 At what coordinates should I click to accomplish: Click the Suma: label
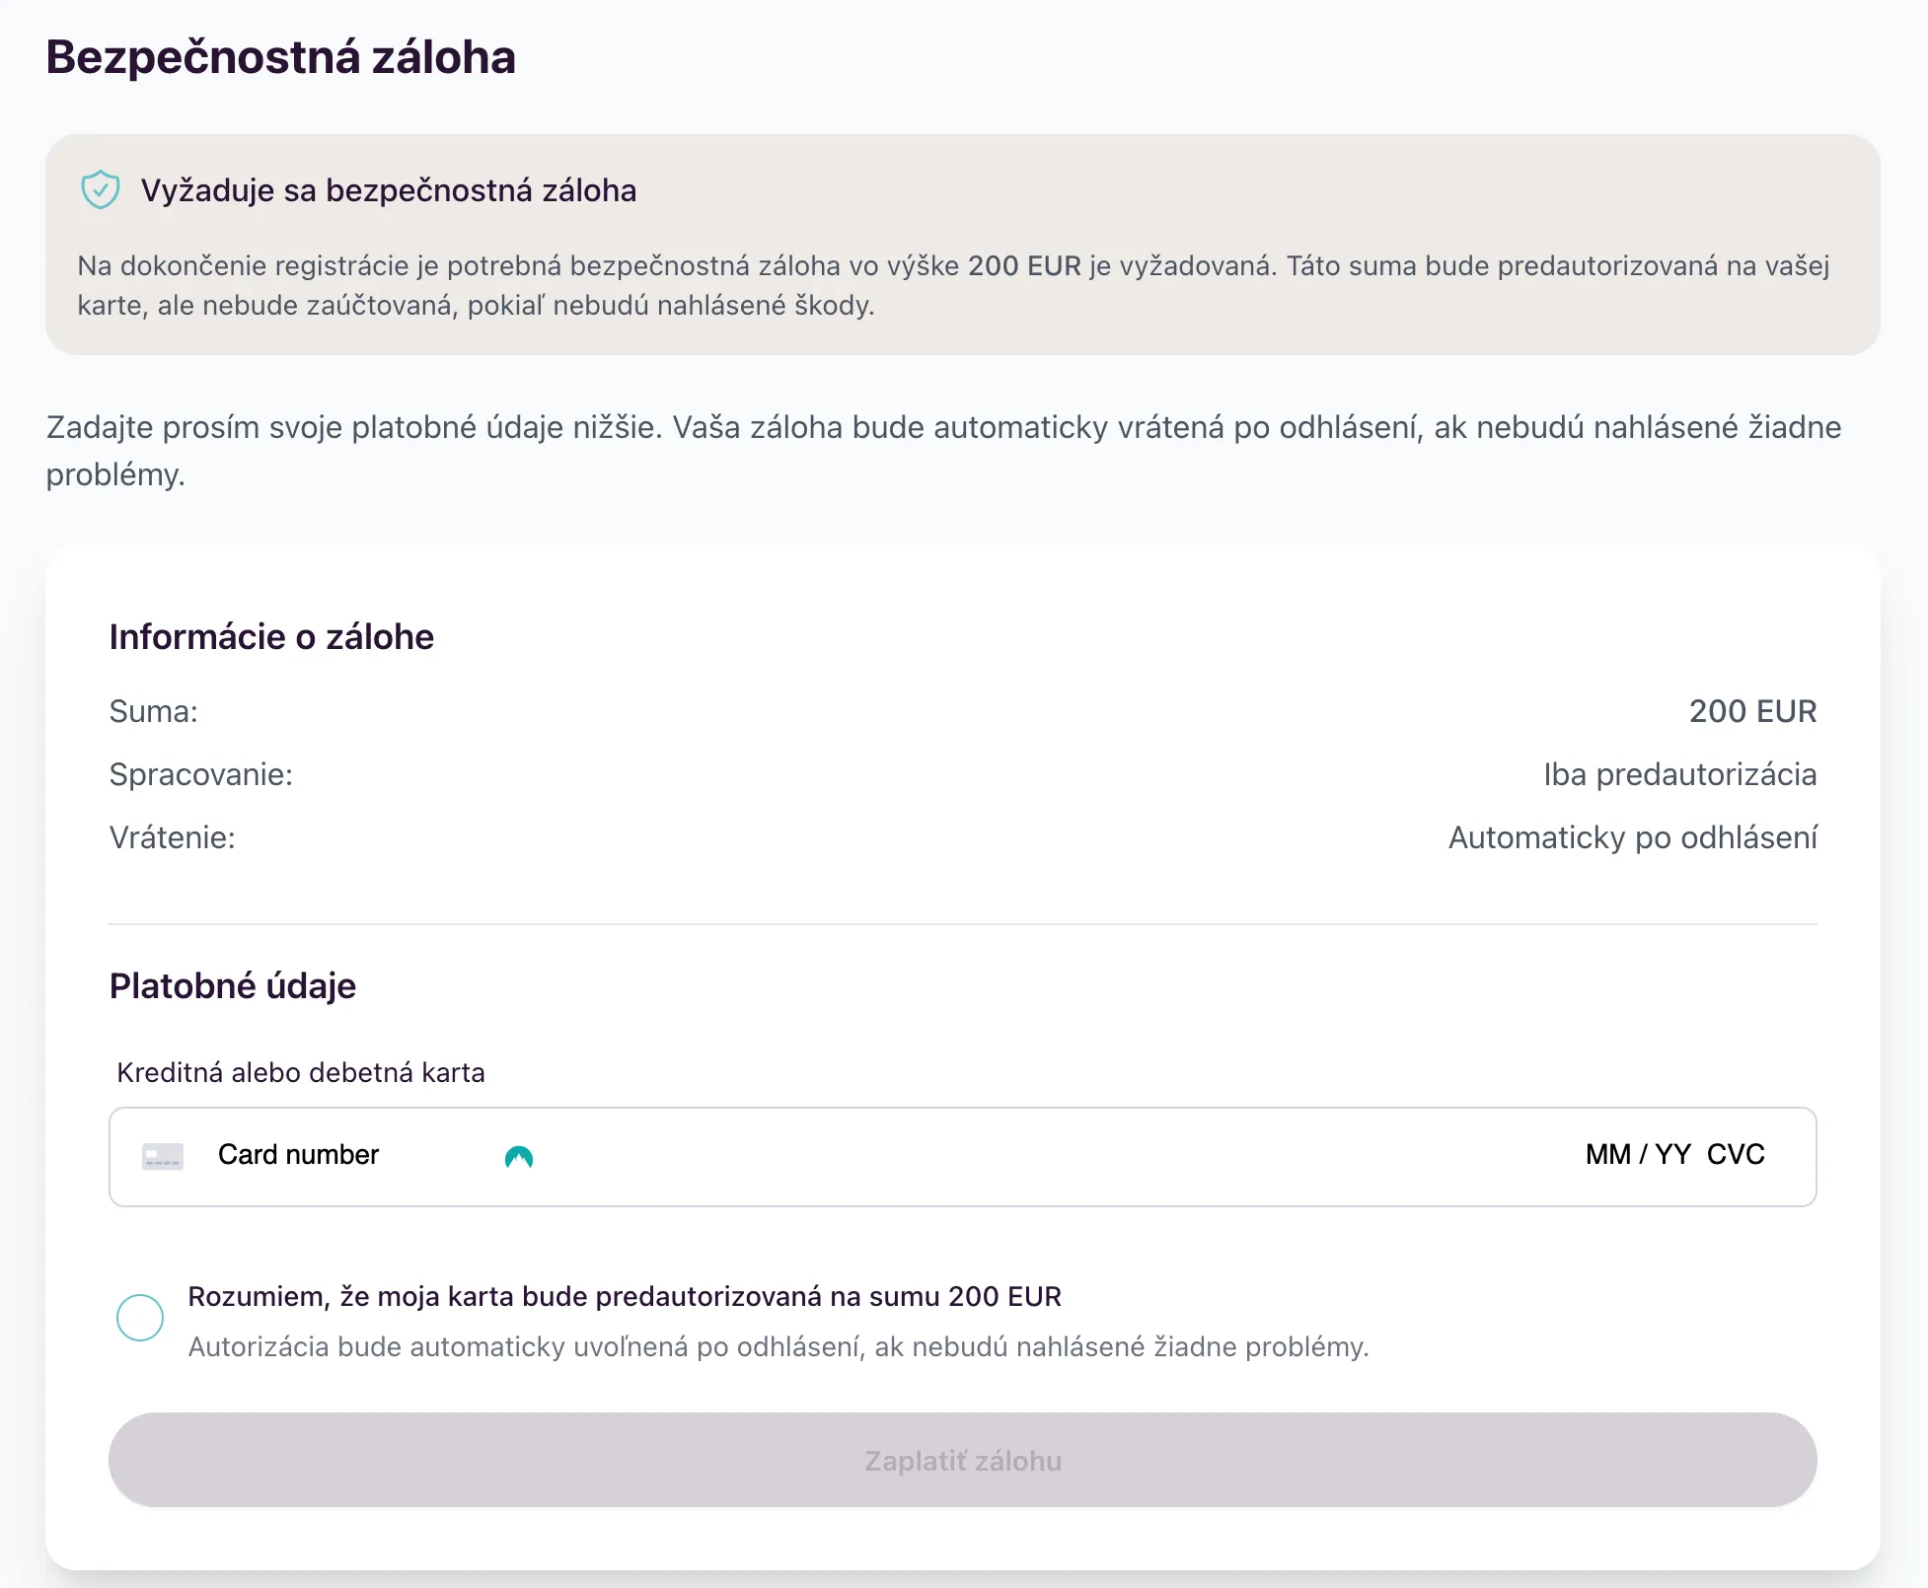tap(154, 711)
